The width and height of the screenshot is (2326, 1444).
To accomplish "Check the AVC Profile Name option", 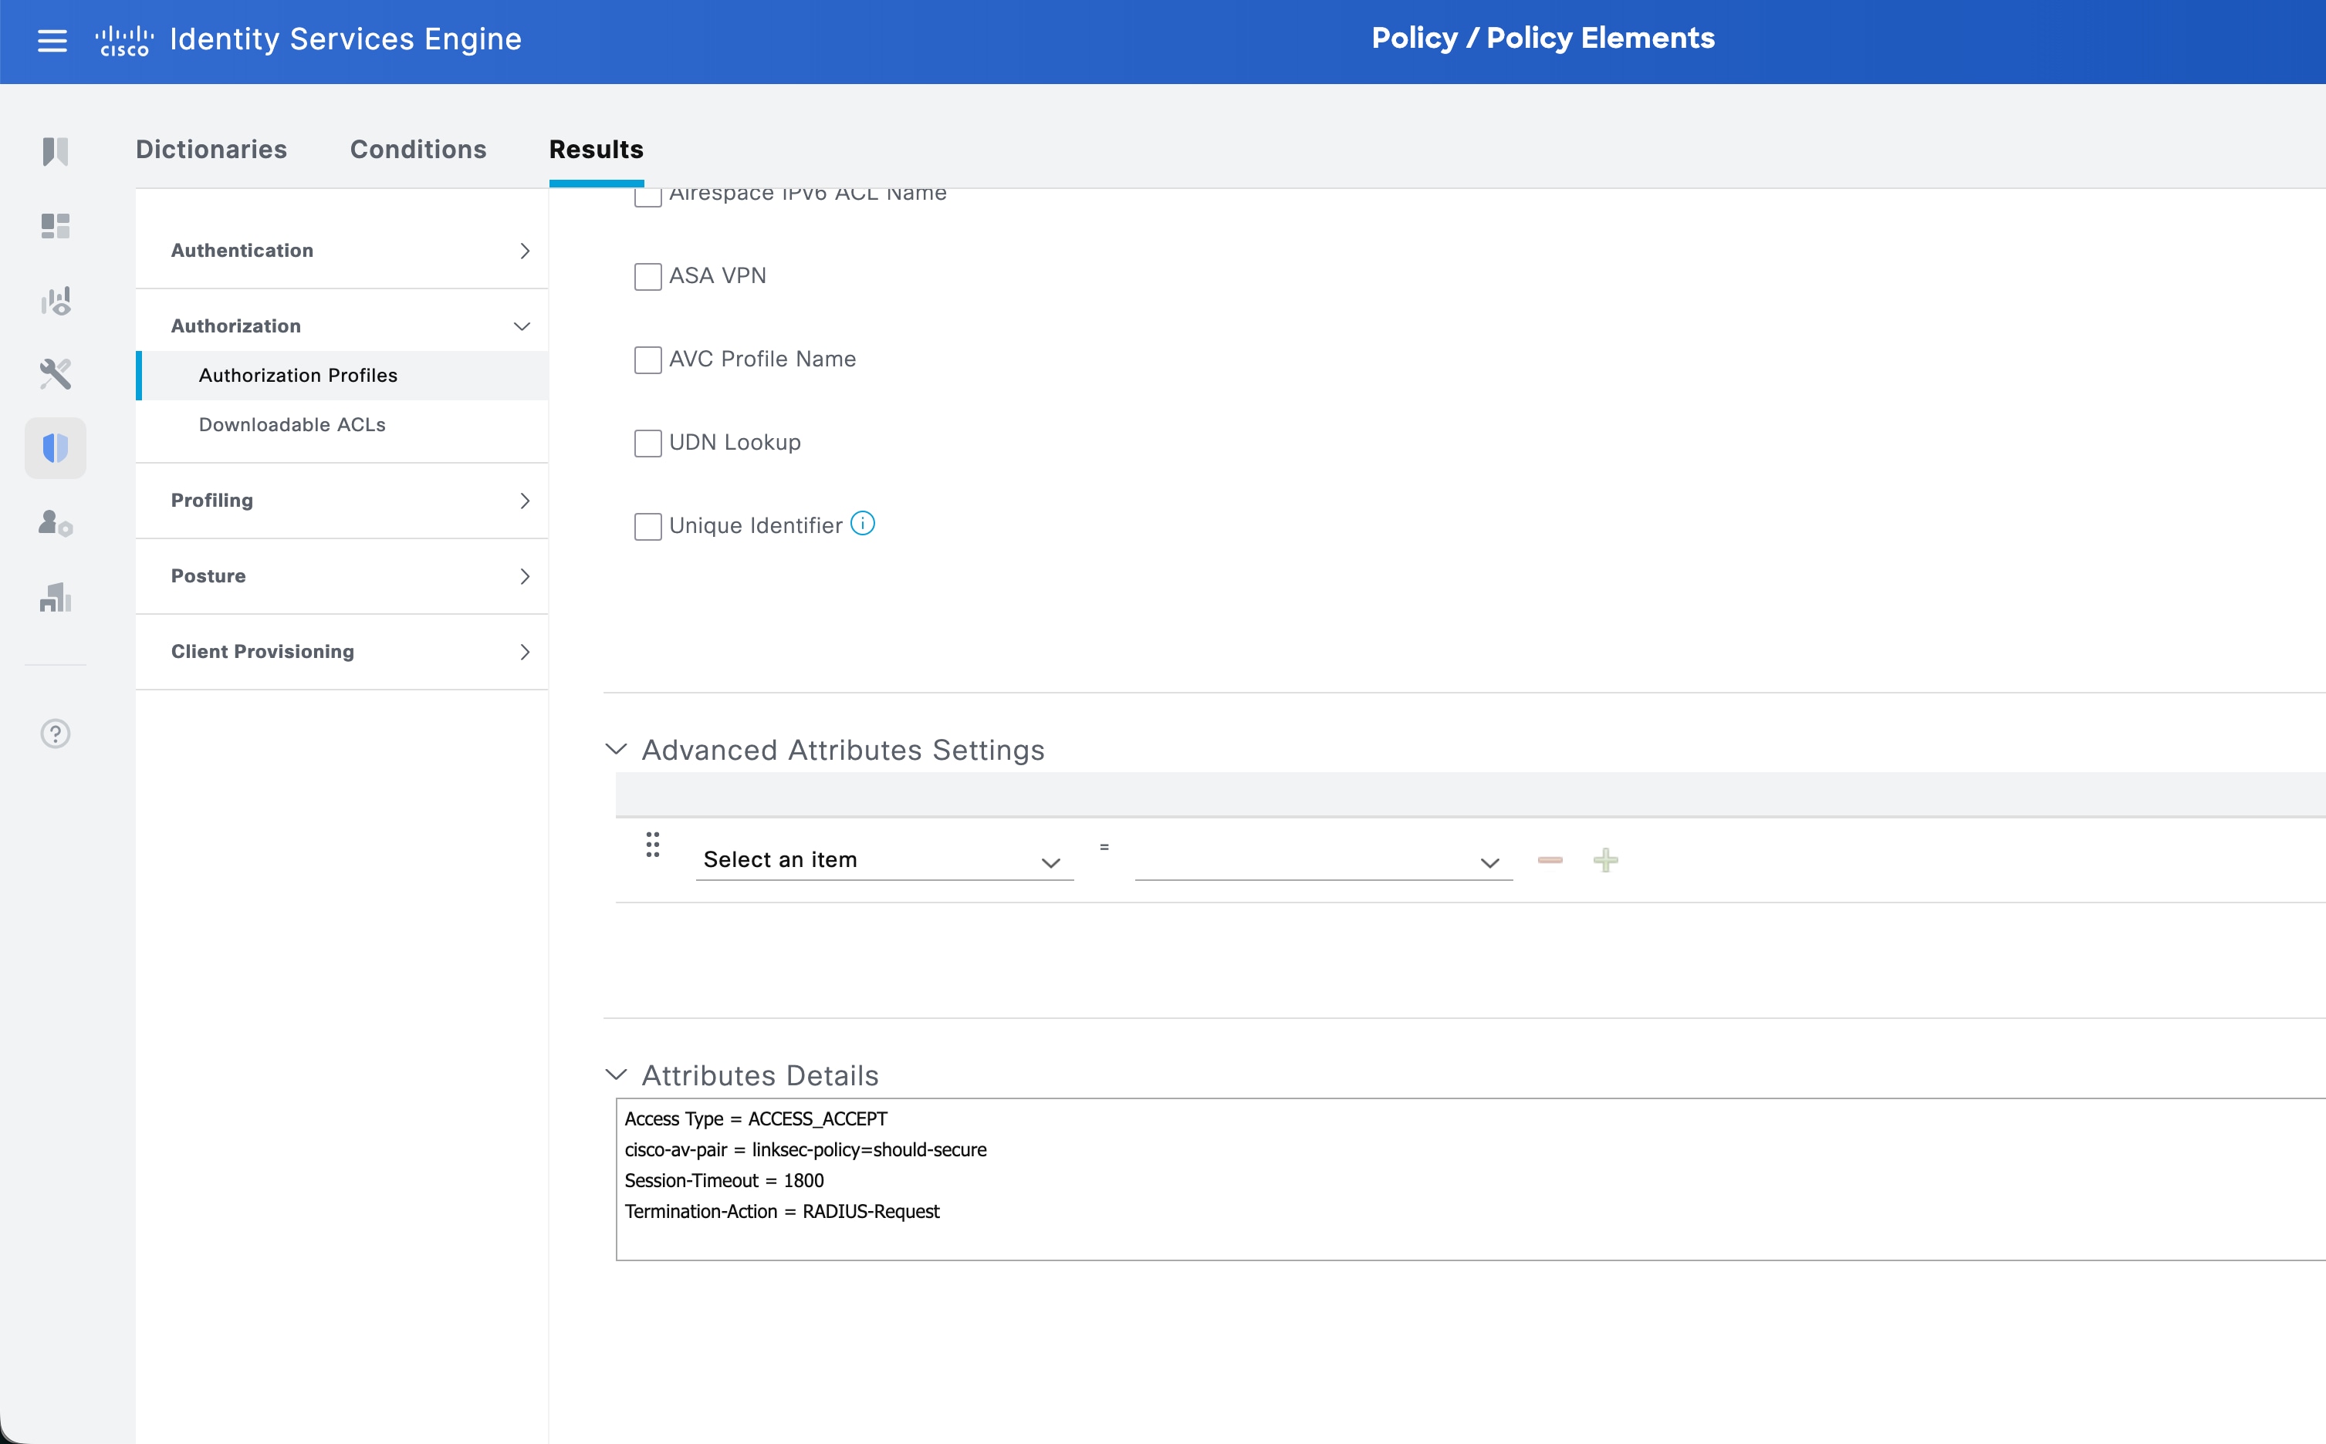I will (x=647, y=360).
